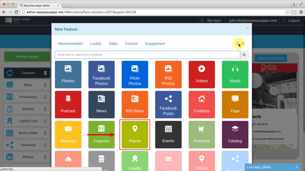305x171 pixels.
Task: Open the Loyalty category tab
Action: click(x=96, y=44)
